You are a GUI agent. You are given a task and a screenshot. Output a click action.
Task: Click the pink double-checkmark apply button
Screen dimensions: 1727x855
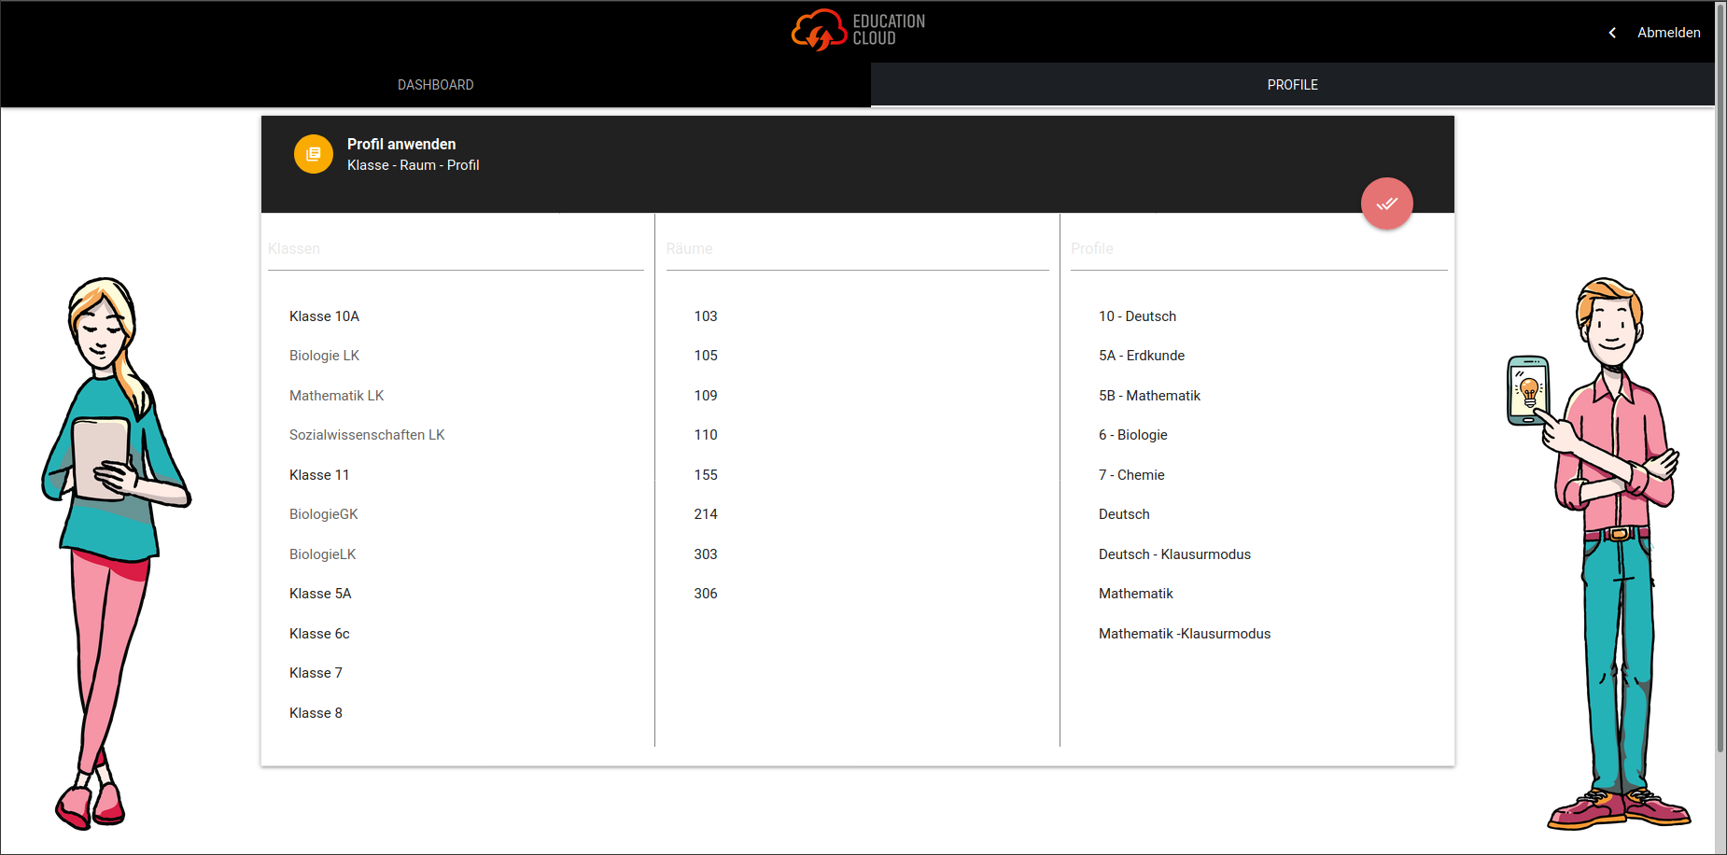(1387, 203)
